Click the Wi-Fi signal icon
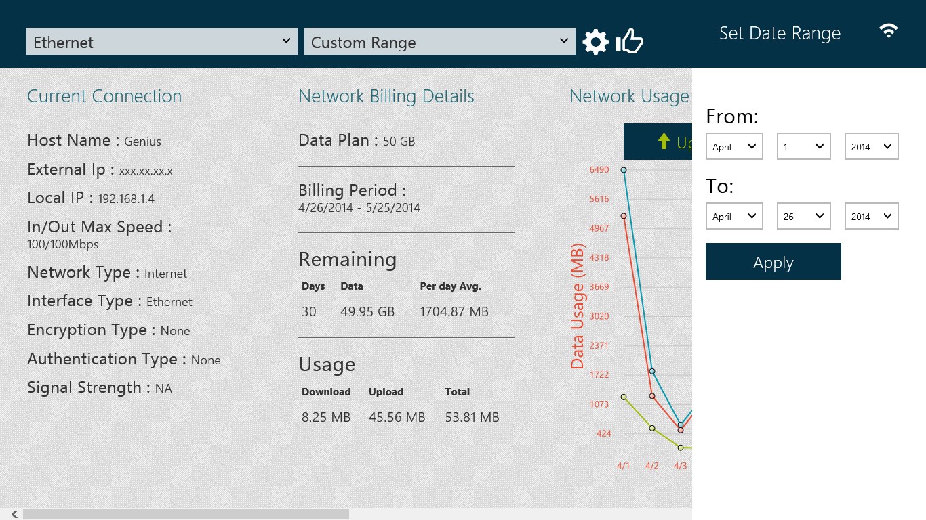926x520 pixels. 888,31
